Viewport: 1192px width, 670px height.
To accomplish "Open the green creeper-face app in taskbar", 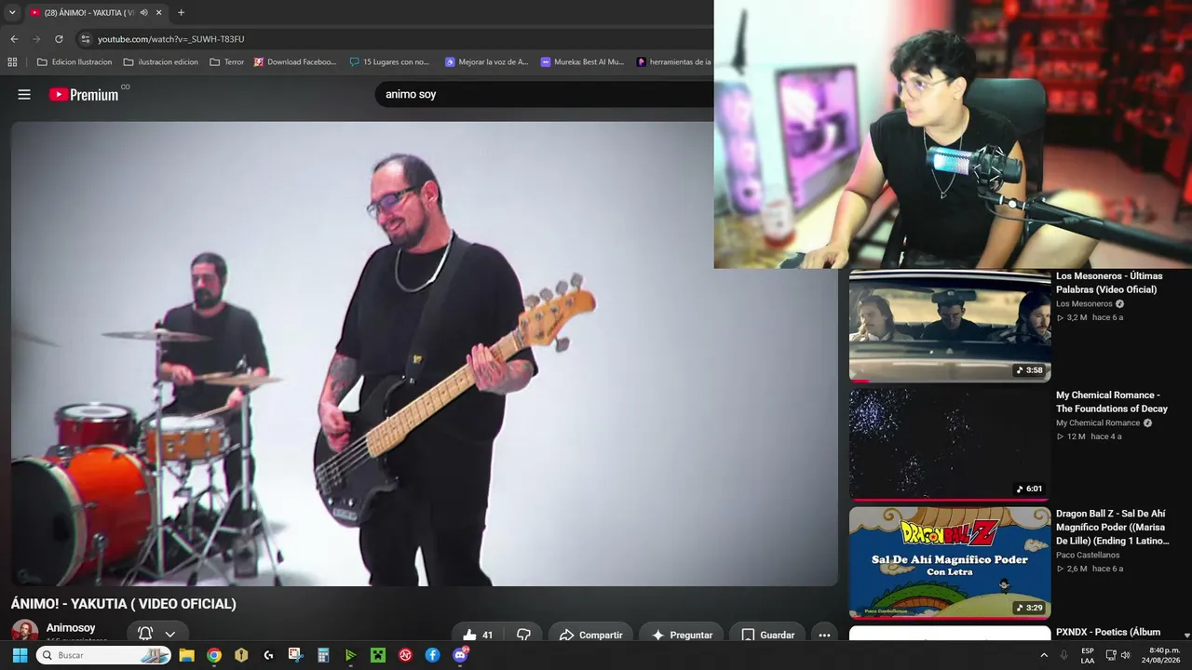I will (x=378, y=655).
